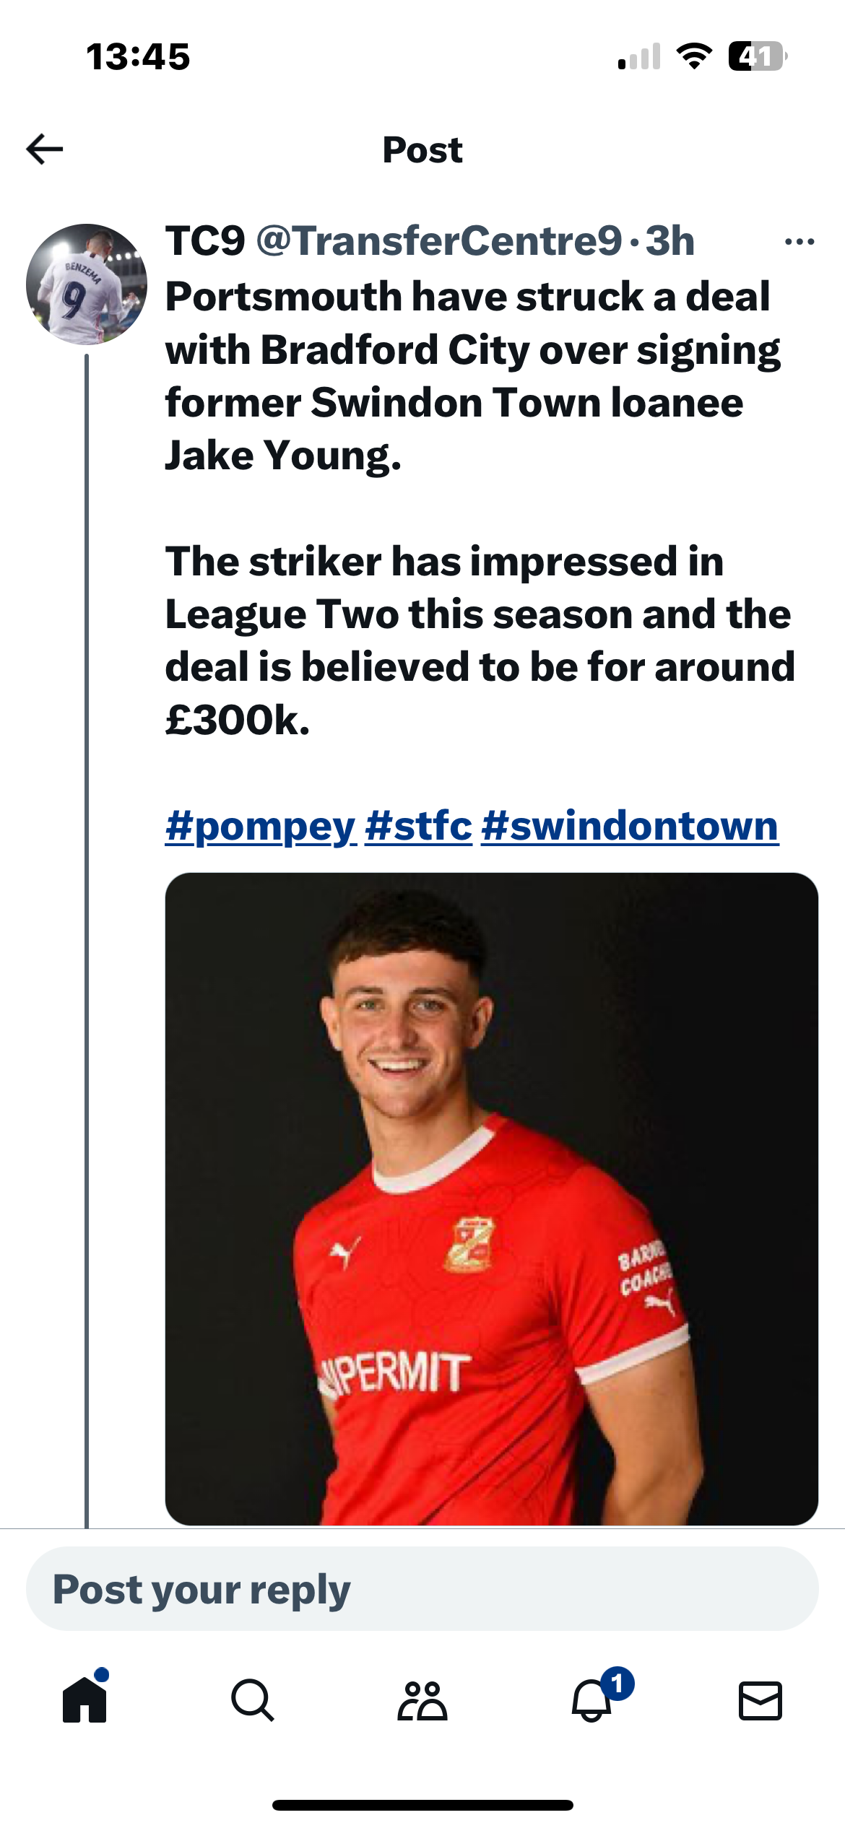View the Jake Young photo

tap(492, 1198)
